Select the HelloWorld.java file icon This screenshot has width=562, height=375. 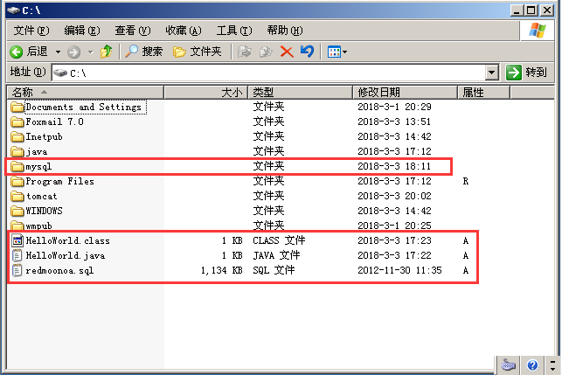click(17, 255)
